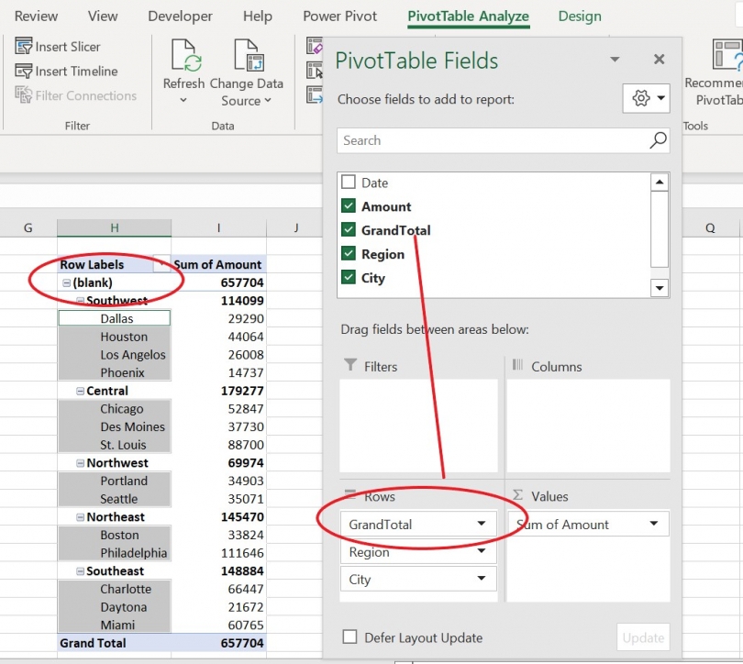Close the PivotTable Fields pane
The width and height of the screenshot is (743, 664).
(x=659, y=60)
